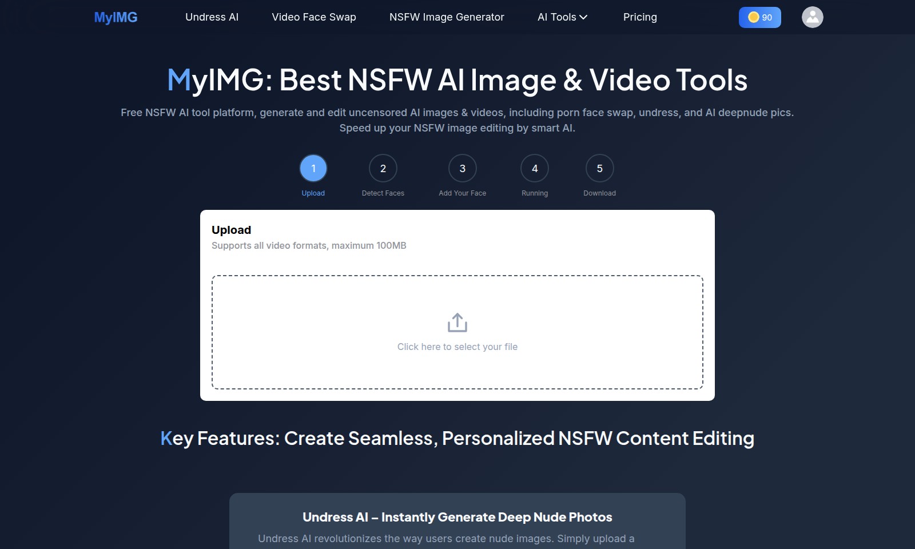Select step 4 Running circle
Image resolution: width=915 pixels, height=549 pixels.
535,169
